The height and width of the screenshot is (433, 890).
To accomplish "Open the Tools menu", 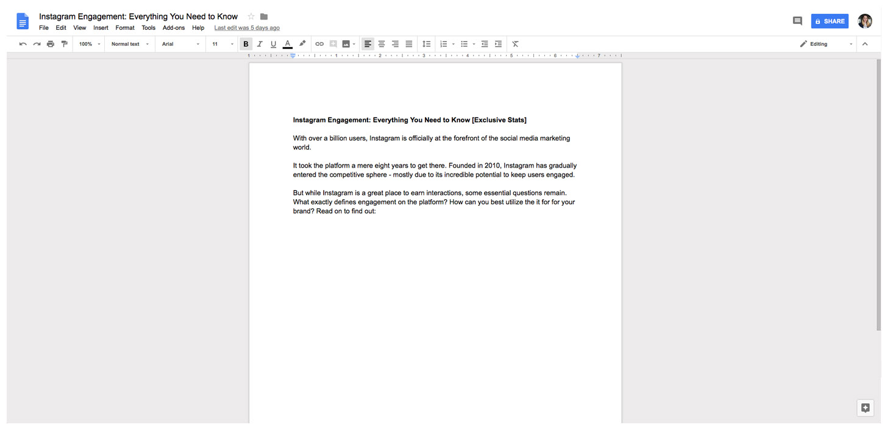I will pos(149,28).
